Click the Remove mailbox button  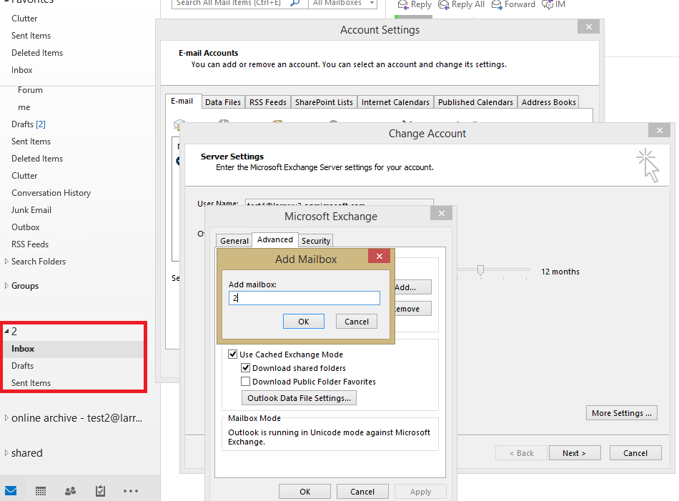(412, 309)
